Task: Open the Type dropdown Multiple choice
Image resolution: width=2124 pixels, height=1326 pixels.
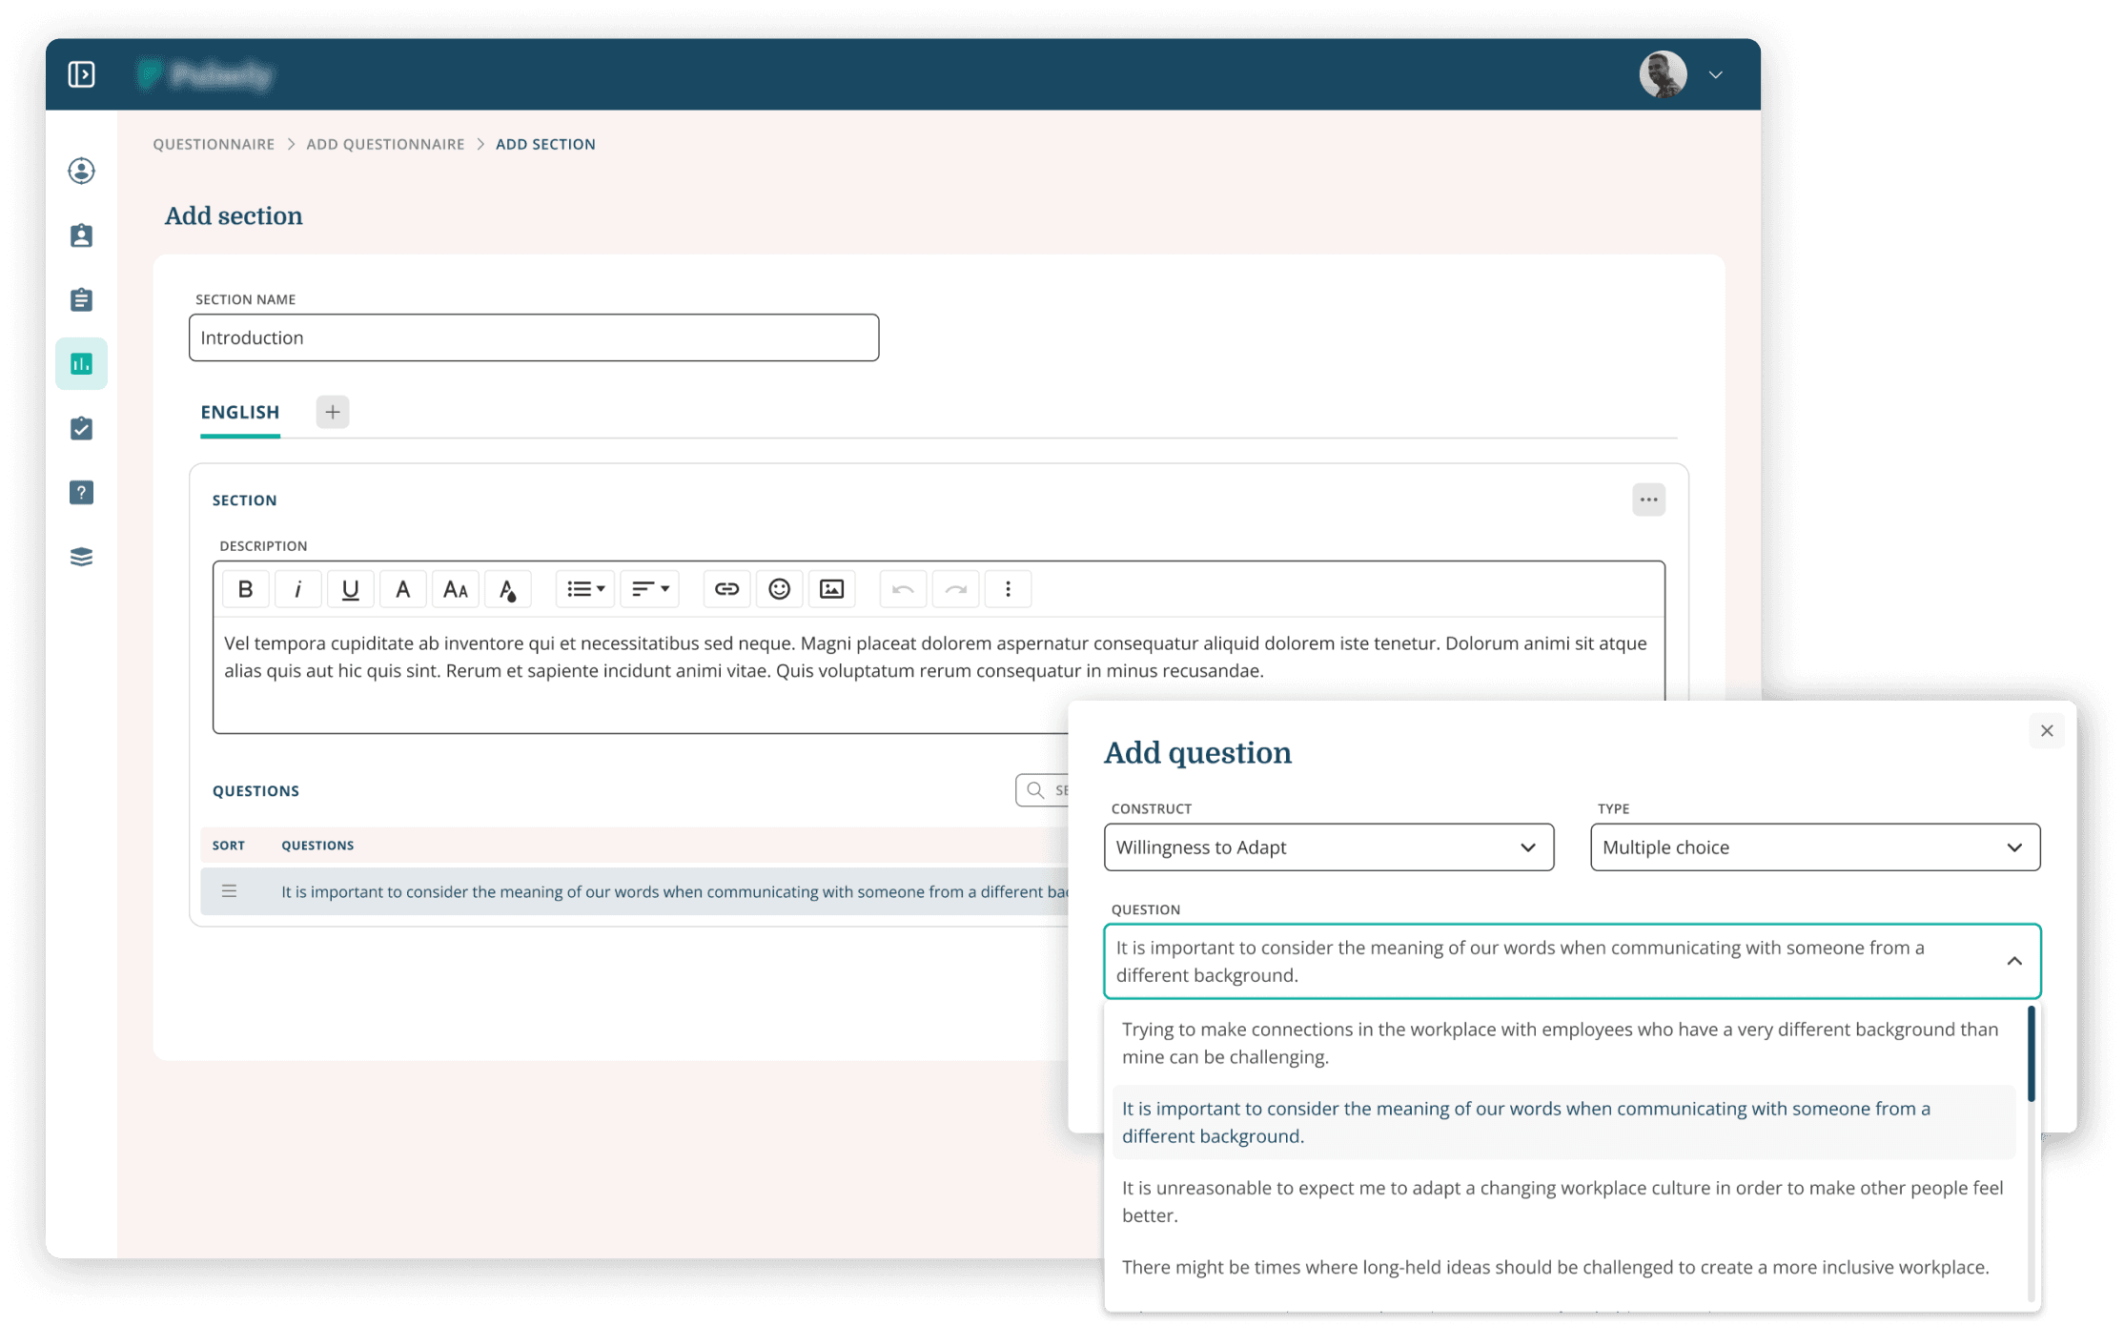Action: [x=1814, y=847]
